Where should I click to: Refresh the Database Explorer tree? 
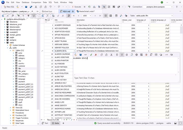[x=3, y=16]
